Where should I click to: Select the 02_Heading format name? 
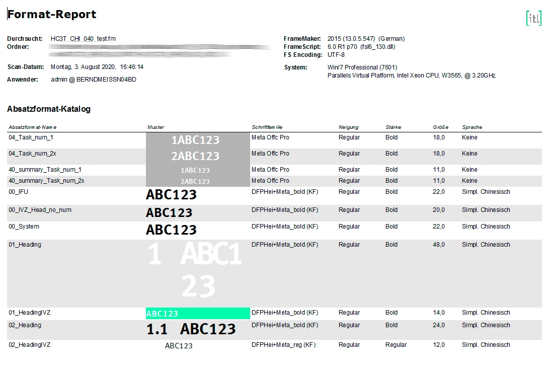25,325
